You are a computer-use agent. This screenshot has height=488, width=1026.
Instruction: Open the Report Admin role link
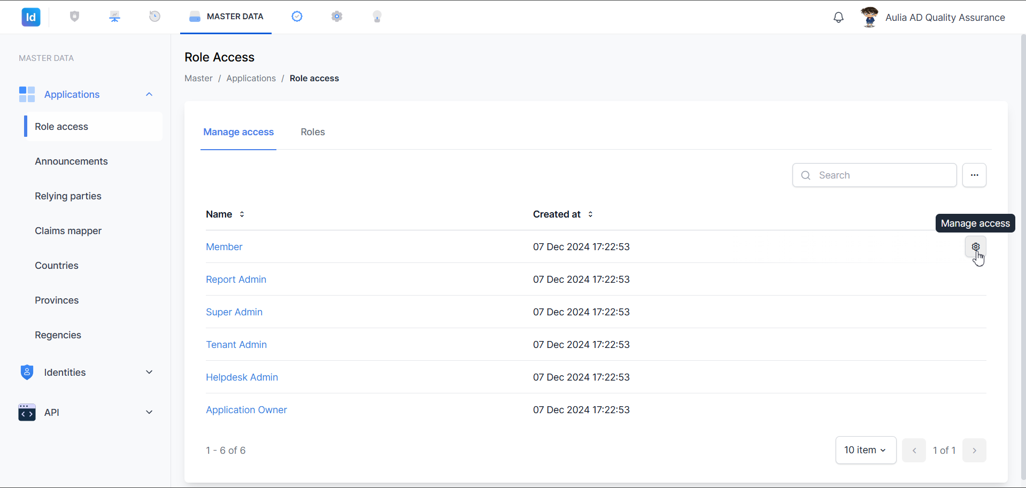[x=236, y=280]
